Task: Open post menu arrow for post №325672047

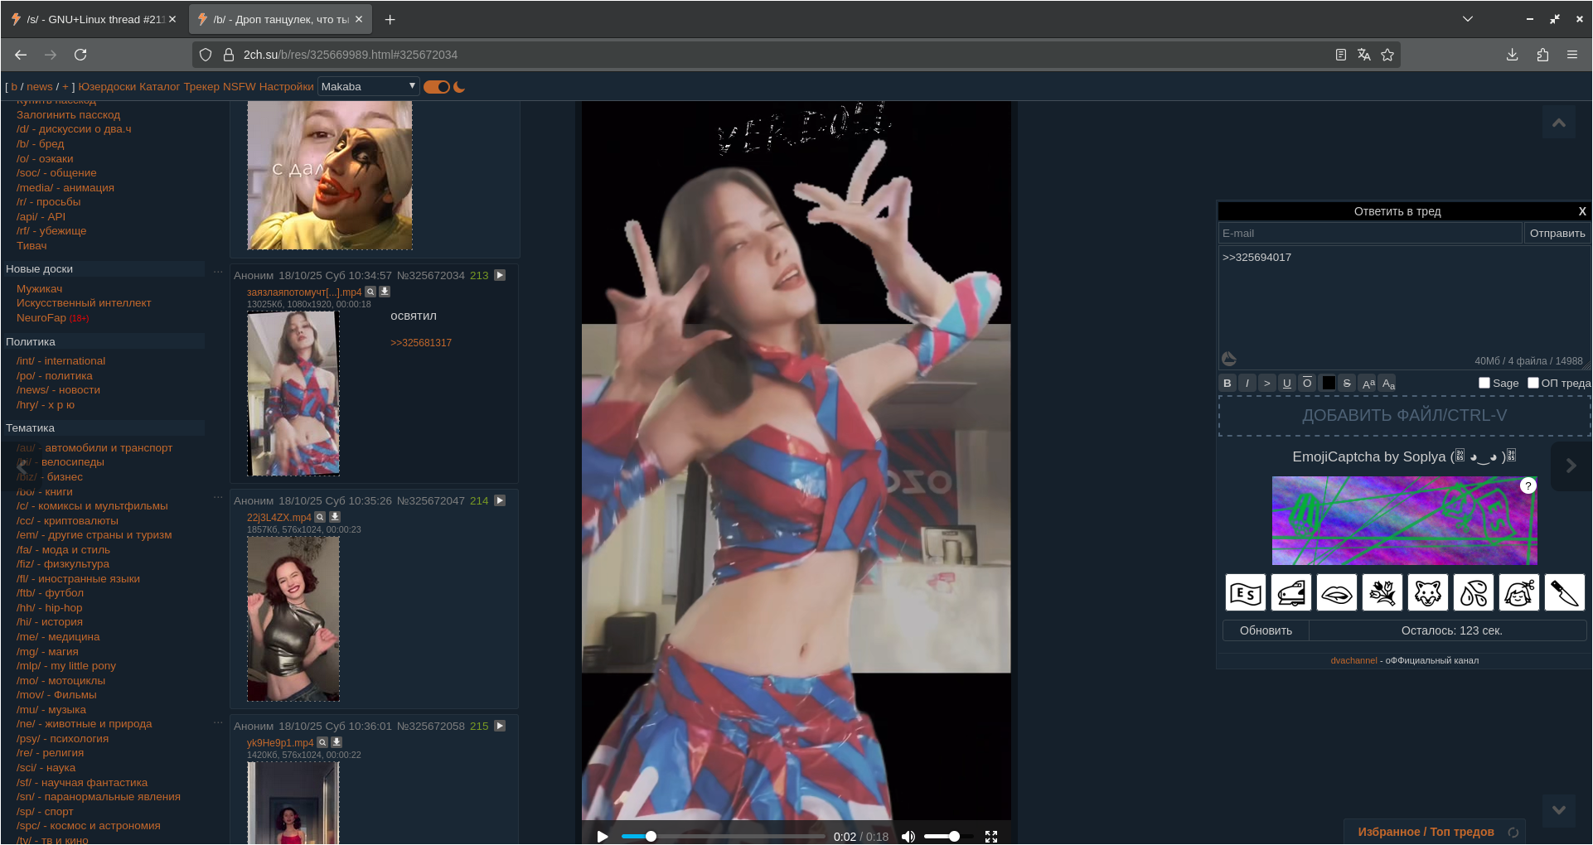Action: coord(500,500)
